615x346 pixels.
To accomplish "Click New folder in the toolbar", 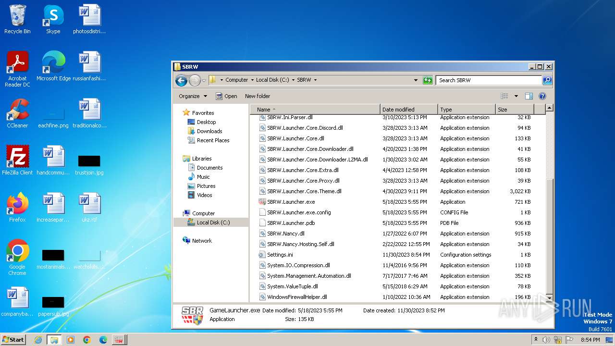I will coord(258,96).
